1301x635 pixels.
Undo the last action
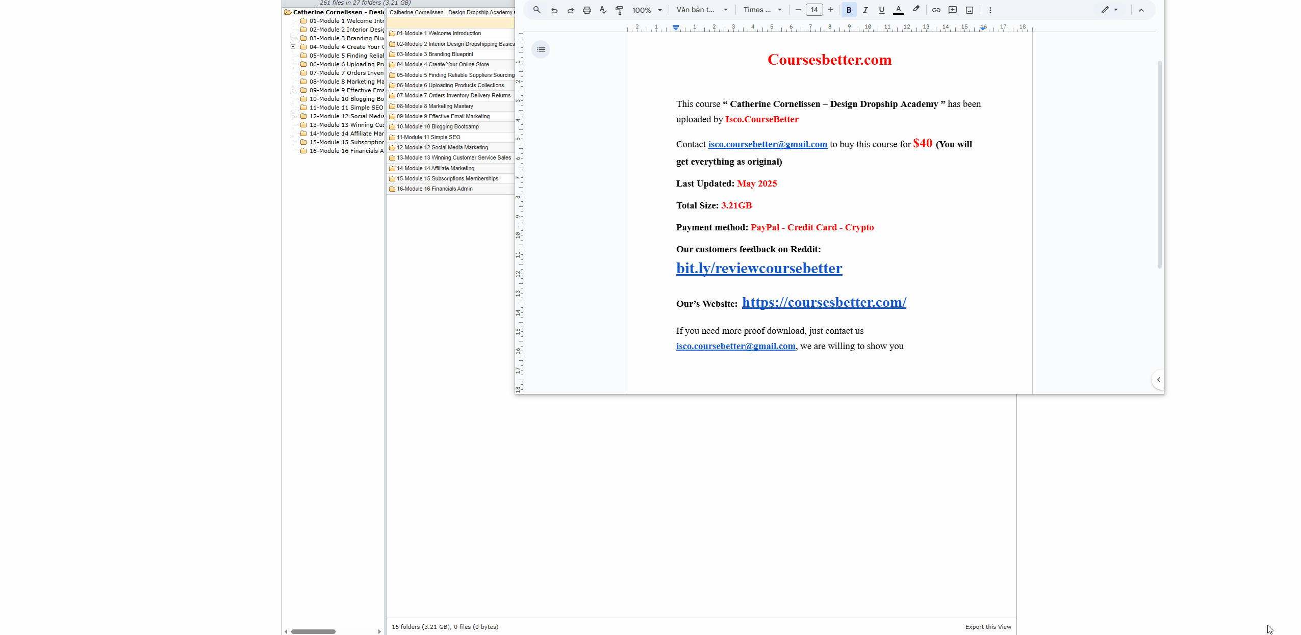554,10
